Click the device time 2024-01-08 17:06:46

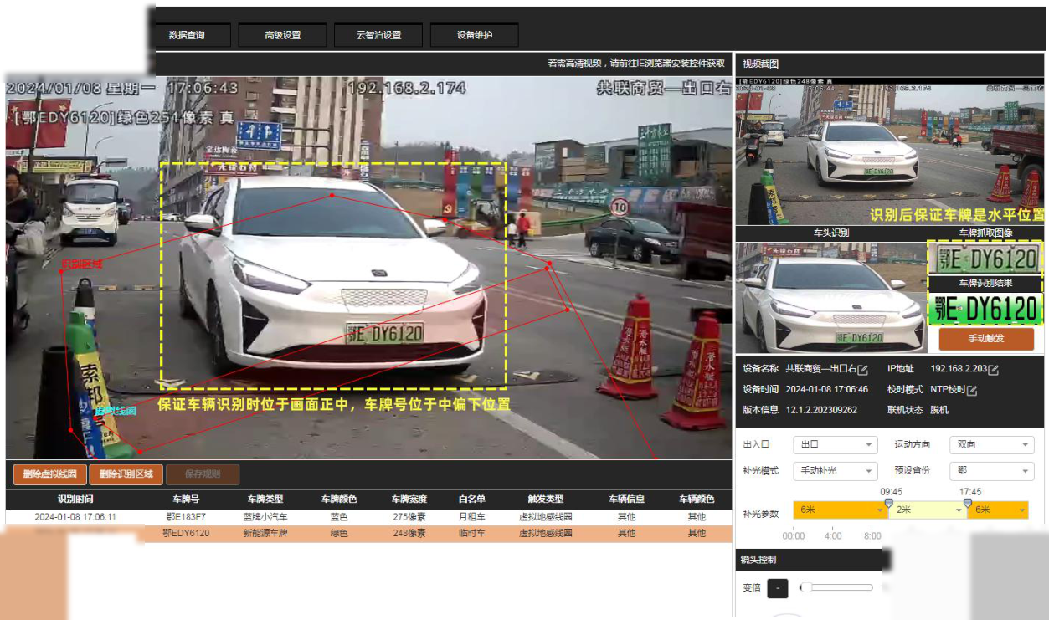coord(826,390)
